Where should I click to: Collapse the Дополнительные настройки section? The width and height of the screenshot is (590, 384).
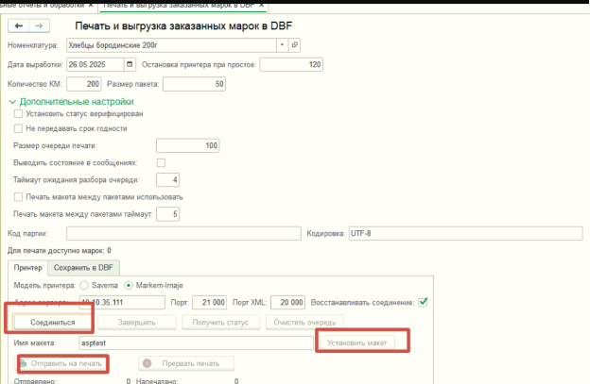click(x=12, y=102)
